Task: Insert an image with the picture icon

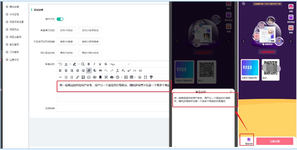Action: (83, 77)
